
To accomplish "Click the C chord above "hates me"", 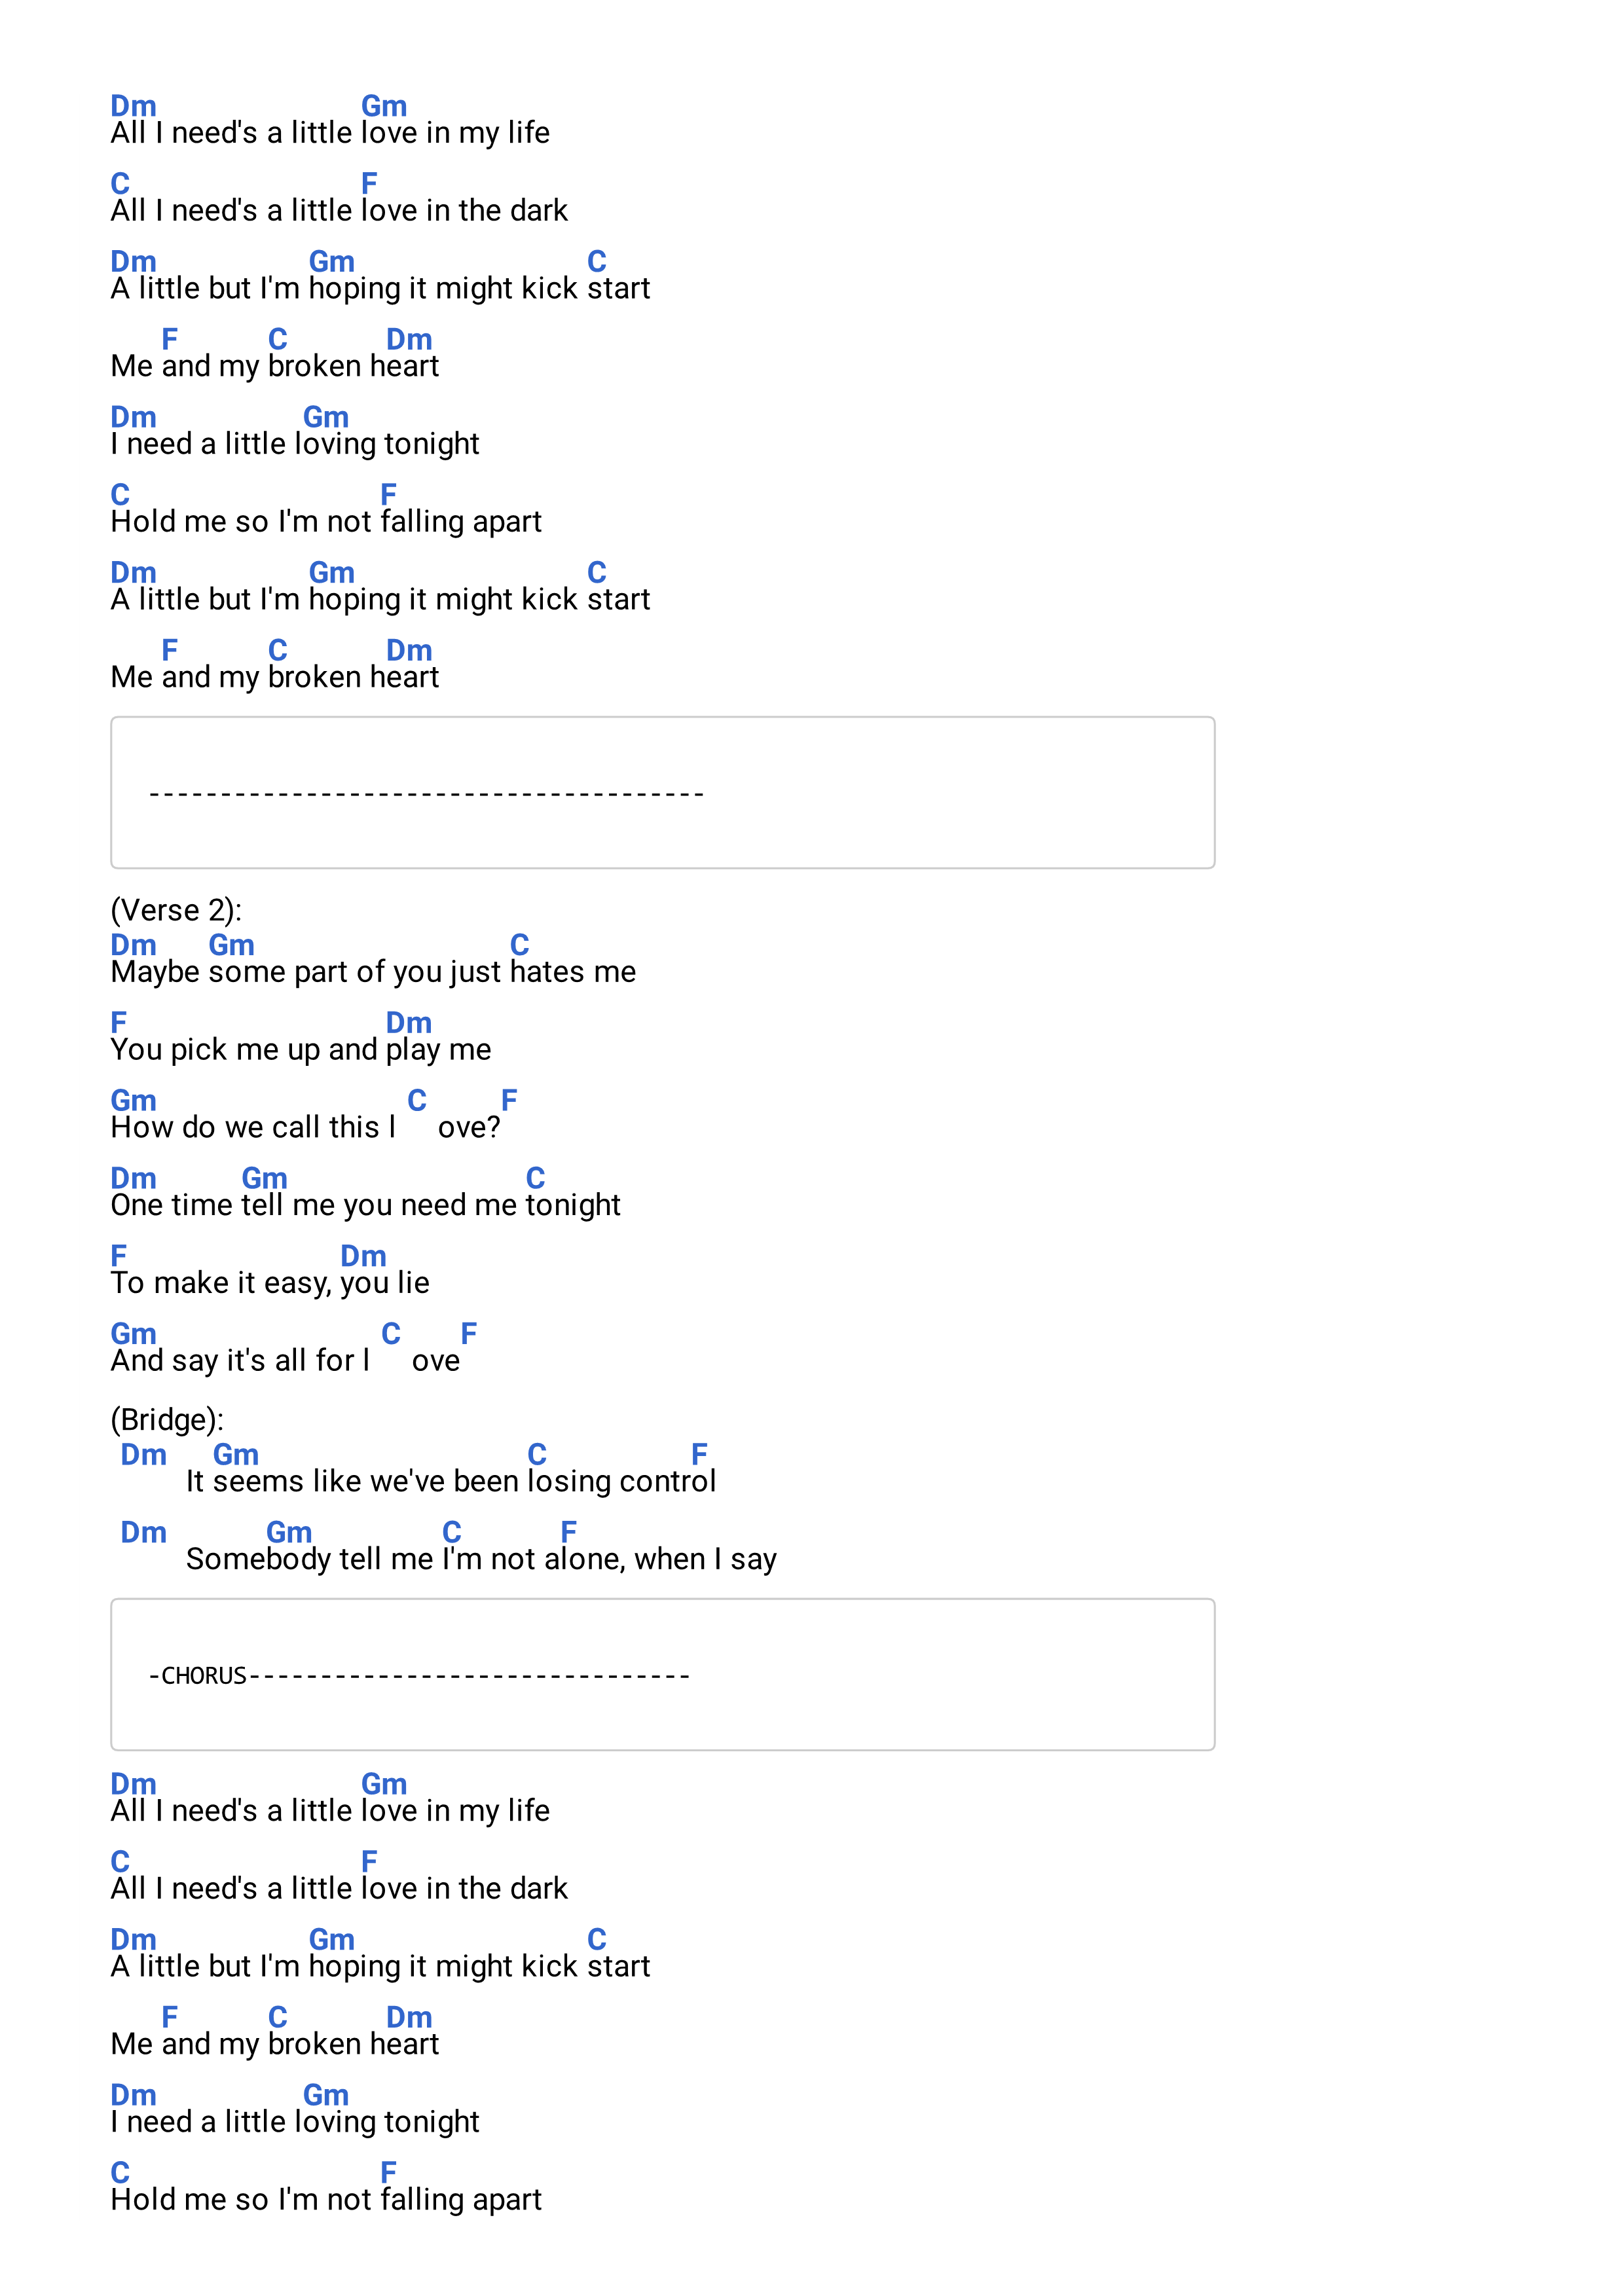I will [520, 945].
